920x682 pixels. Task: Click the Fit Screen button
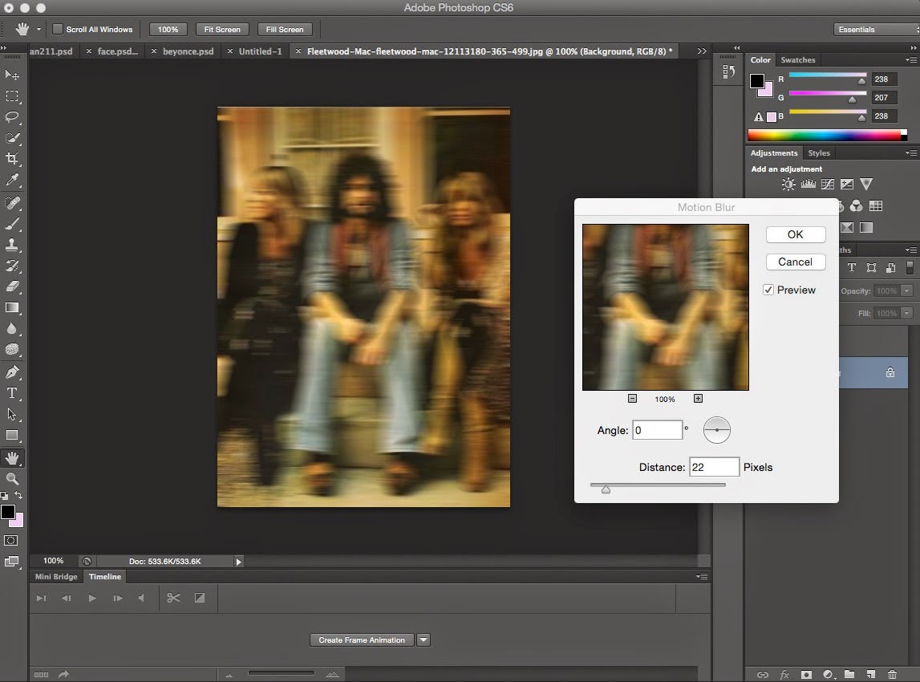pyautogui.click(x=222, y=30)
